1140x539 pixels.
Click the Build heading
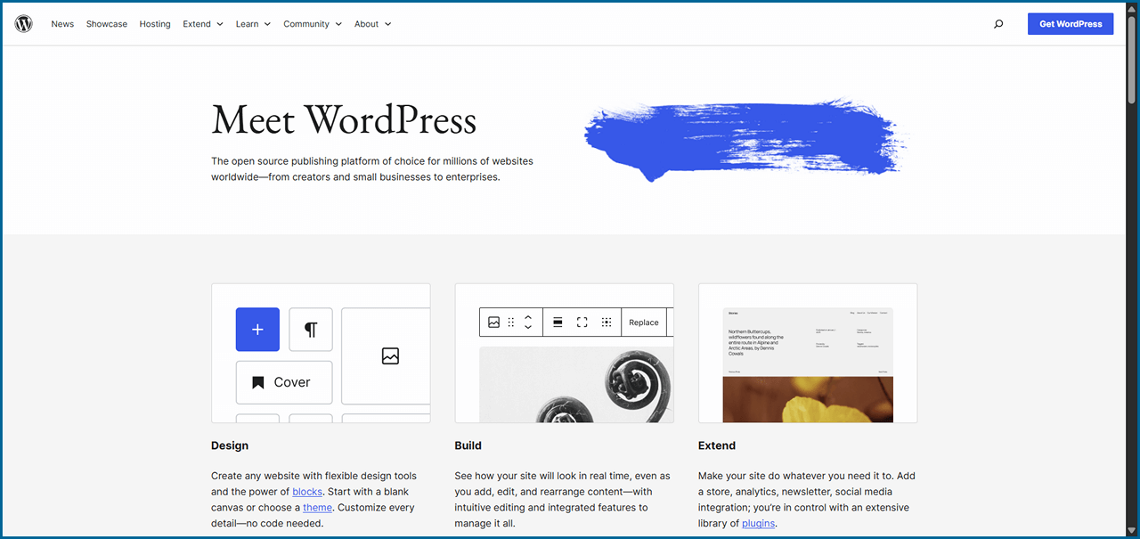point(468,445)
